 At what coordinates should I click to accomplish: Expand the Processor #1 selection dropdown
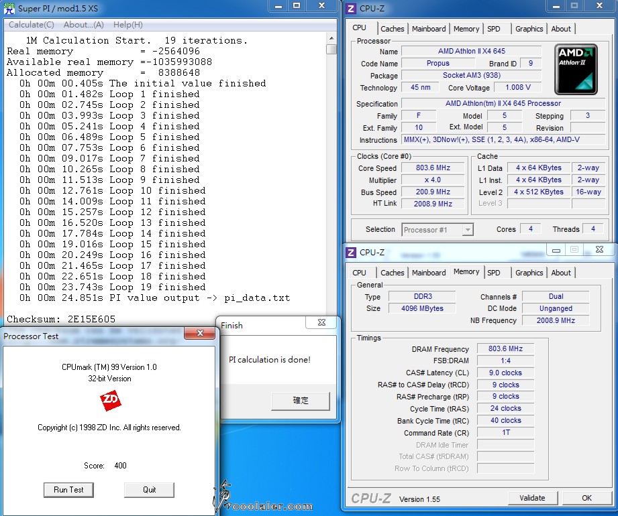pos(468,229)
